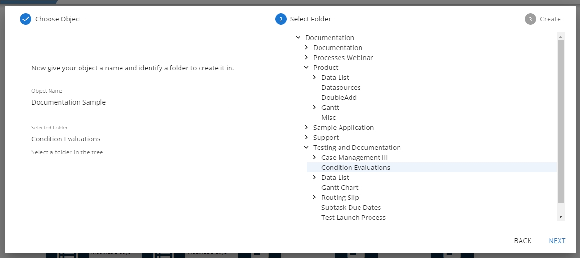Viewport: 580px width, 258px height.
Task: Choose the Test Launch Process folder
Action: (353, 218)
